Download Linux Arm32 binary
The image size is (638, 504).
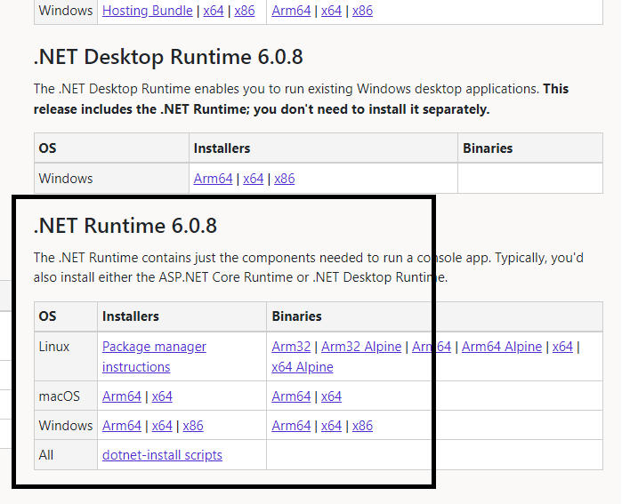click(x=291, y=347)
